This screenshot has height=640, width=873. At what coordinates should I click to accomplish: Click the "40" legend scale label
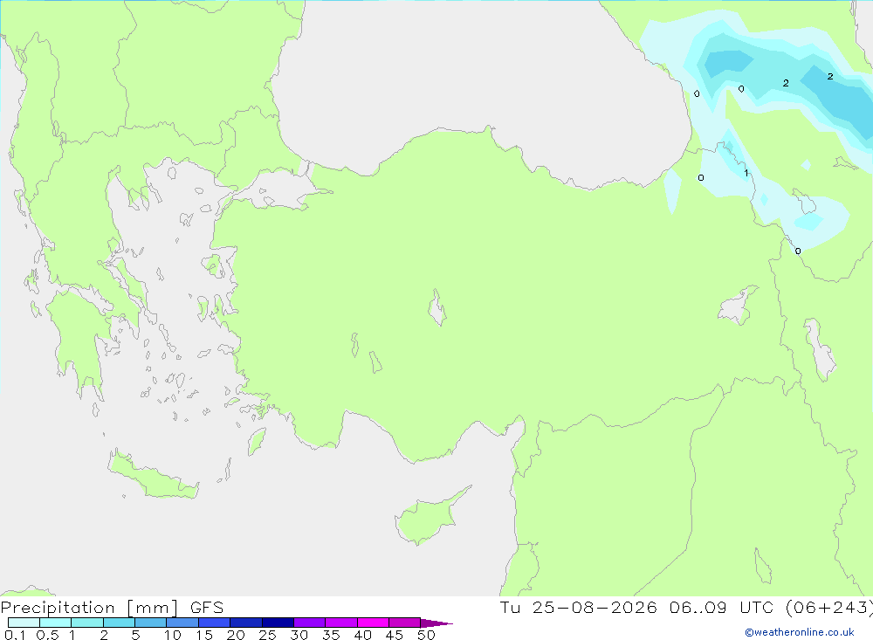[x=362, y=635]
